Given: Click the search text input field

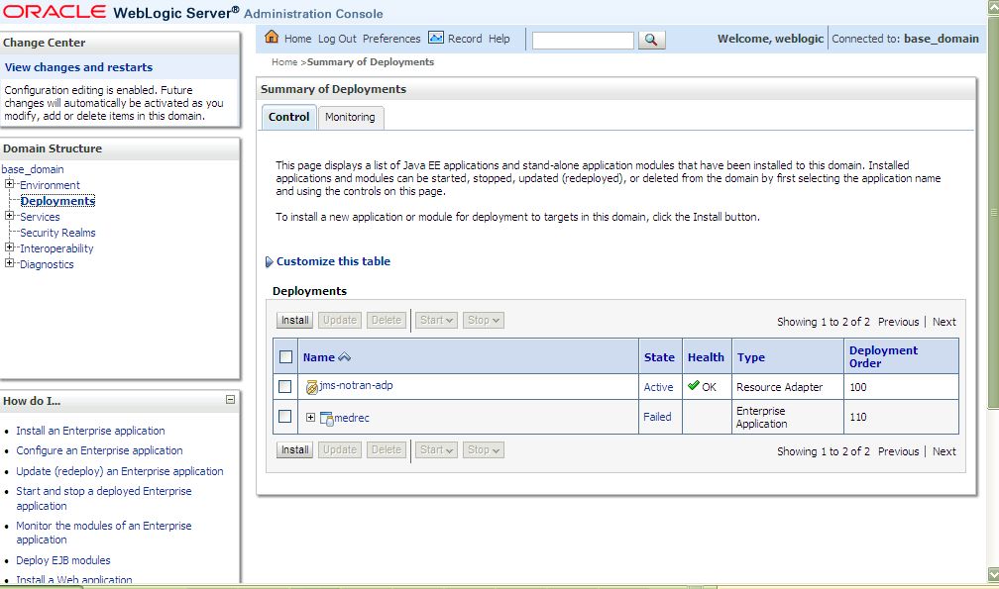Looking at the screenshot, I should click(583, 40).
